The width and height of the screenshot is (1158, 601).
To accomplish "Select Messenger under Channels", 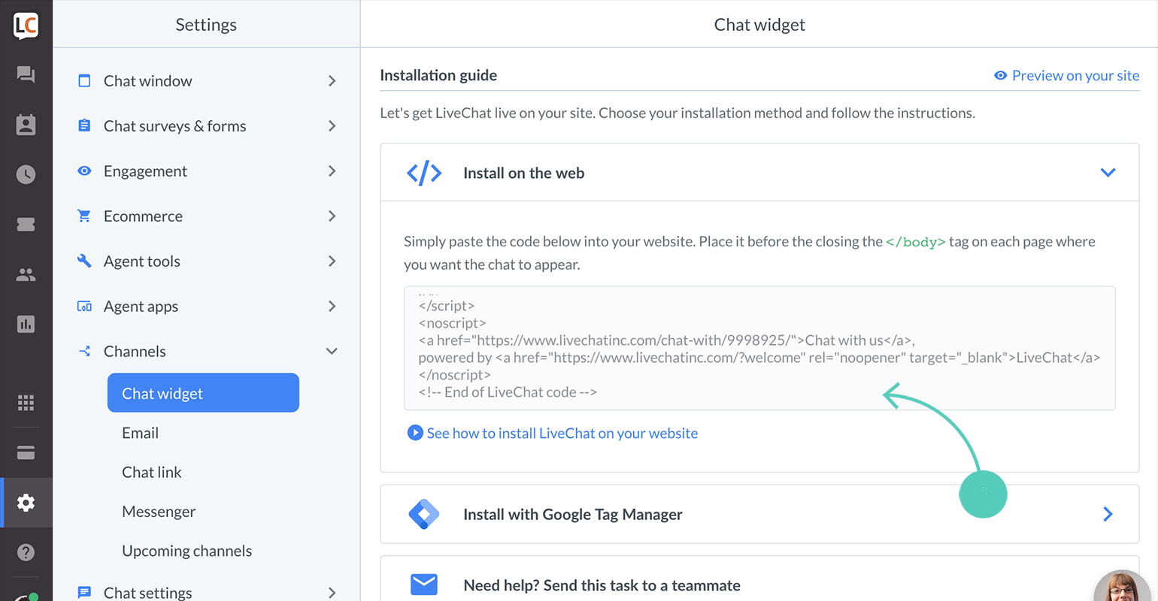I will point(159,512).
